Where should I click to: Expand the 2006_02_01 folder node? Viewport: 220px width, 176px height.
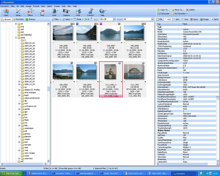tap(19, 81)
